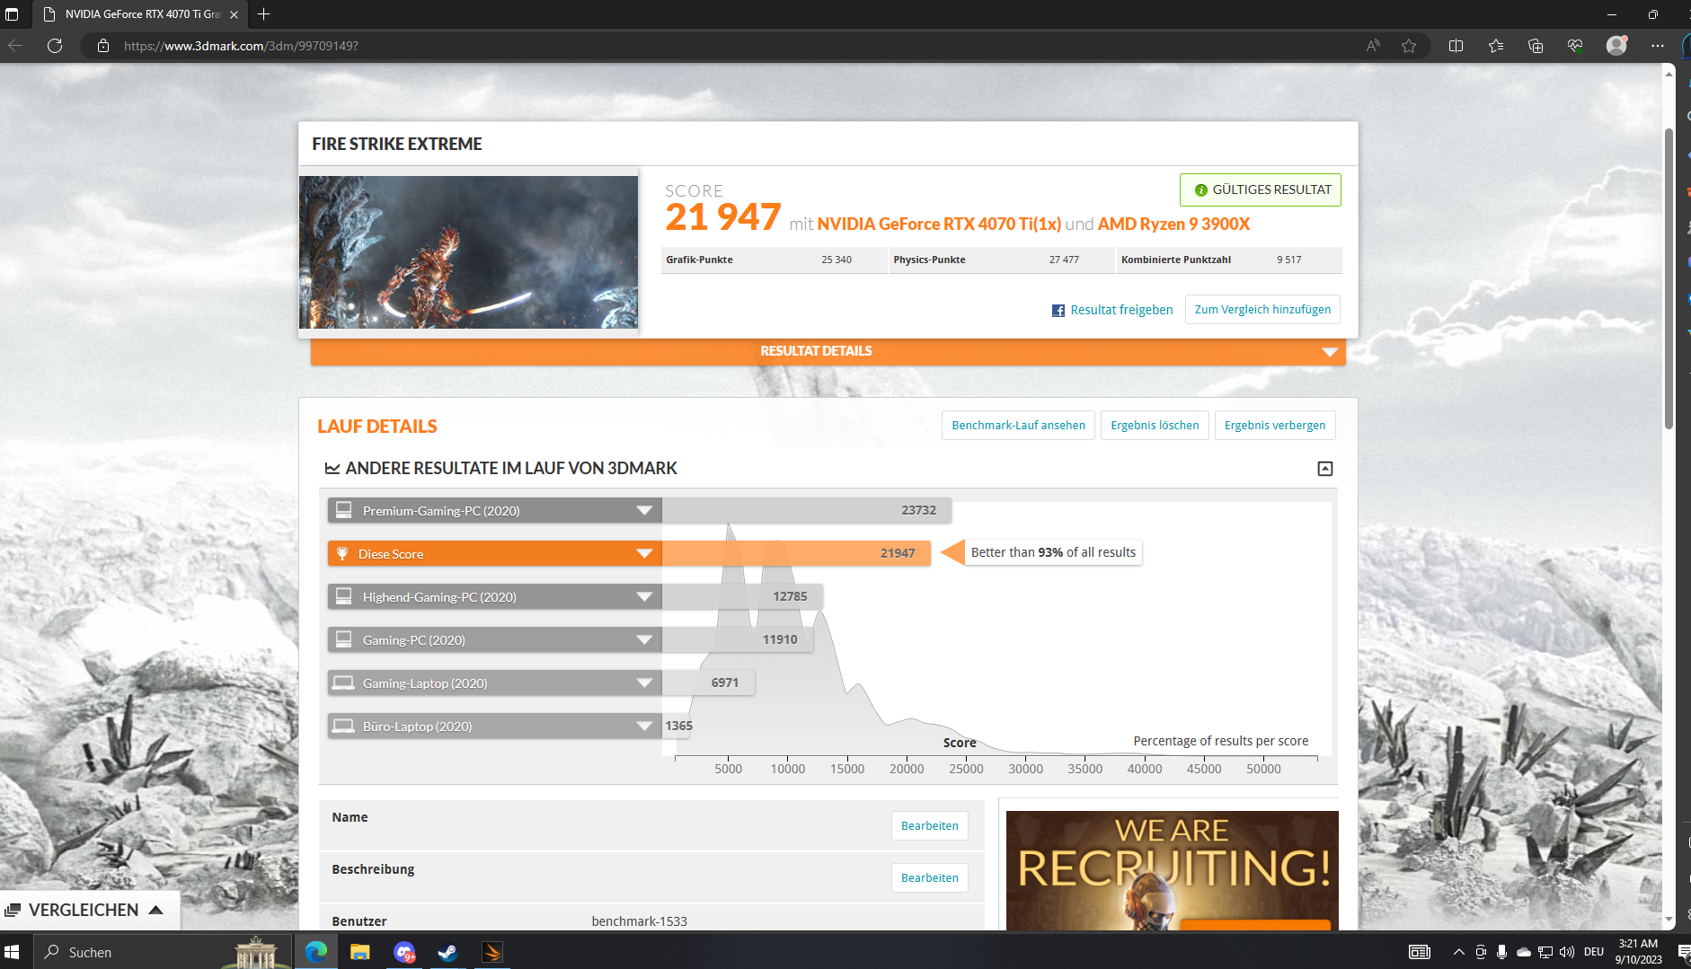
Task: Open Edge settings and more menu
Action: (x=1658, y=46)
